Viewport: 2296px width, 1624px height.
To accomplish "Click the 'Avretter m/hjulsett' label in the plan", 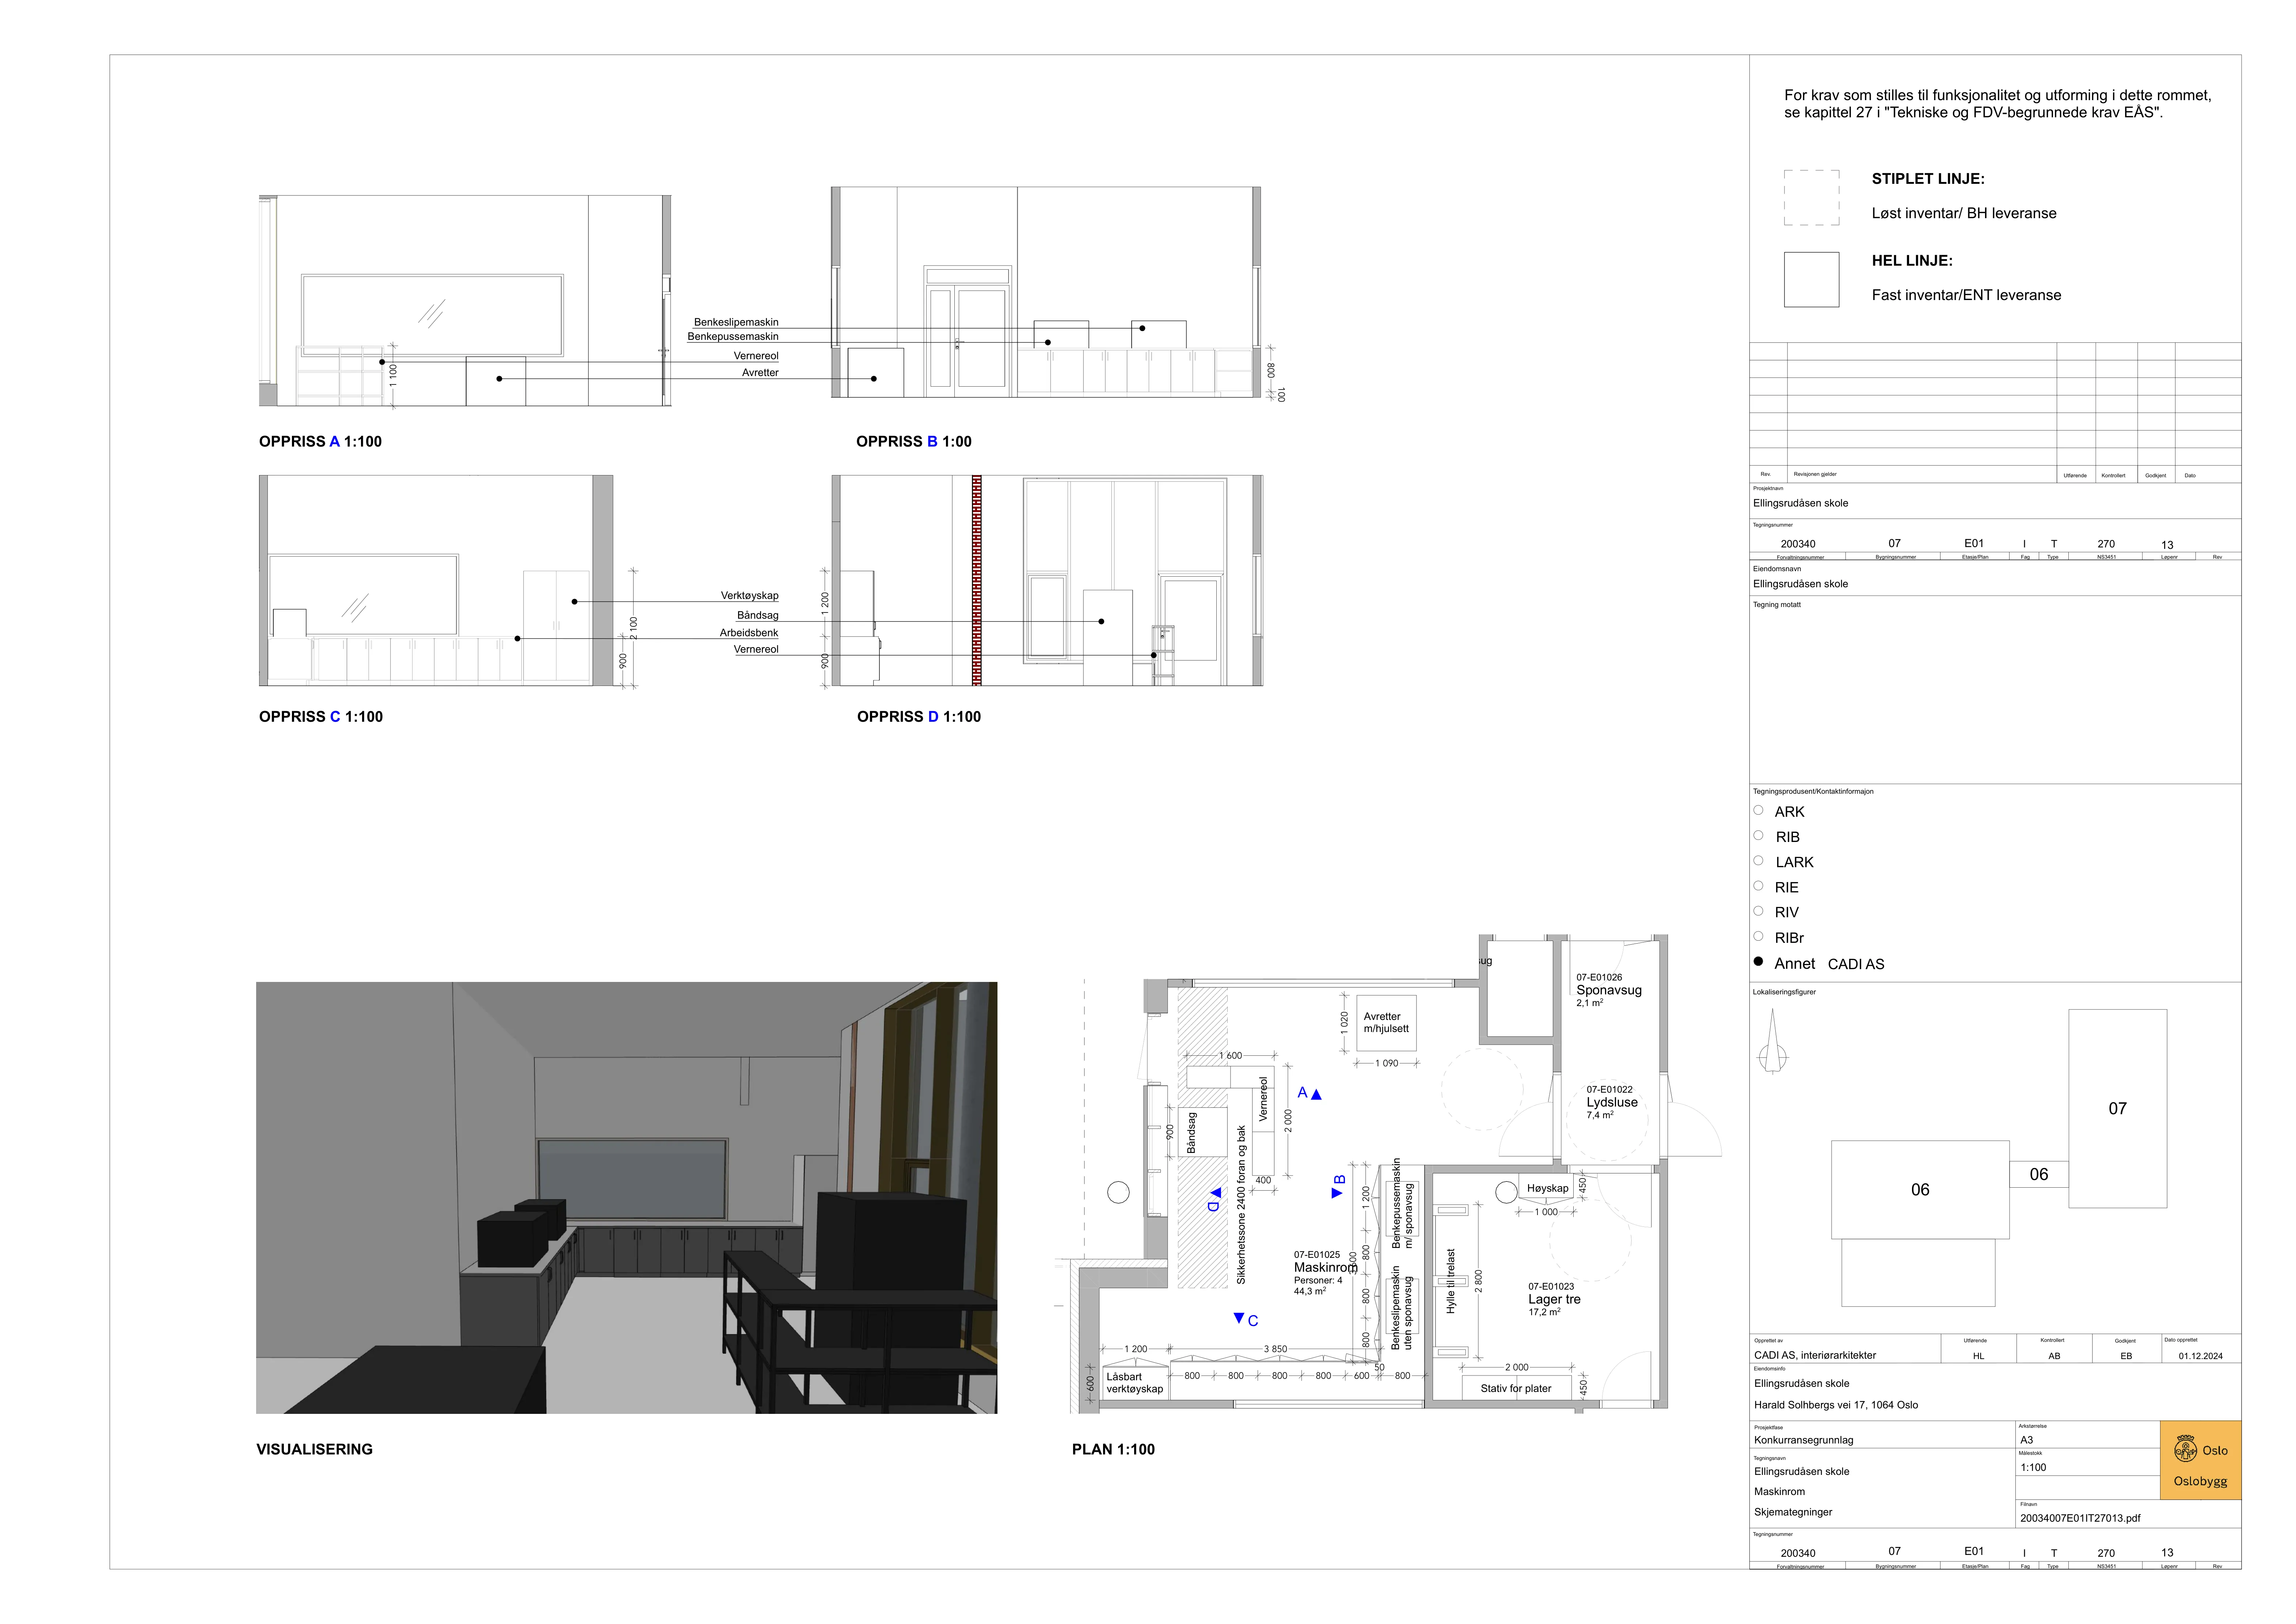I will coord(1386,1022).
